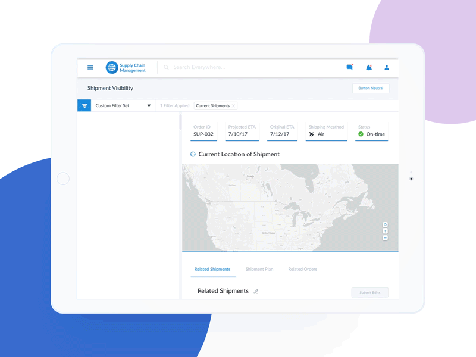The height and width of the screenshot is (357, 476).
Task: Click the On-time status checkmark
Action: (360, 134)
